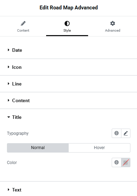Open global fonts globe beside Typography
This screenshot has height=196, width=137.
point(117,133)
